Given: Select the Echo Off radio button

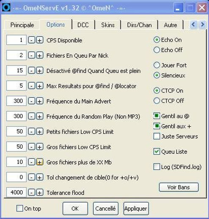Looking at the screenshot, I should [157, 50].
